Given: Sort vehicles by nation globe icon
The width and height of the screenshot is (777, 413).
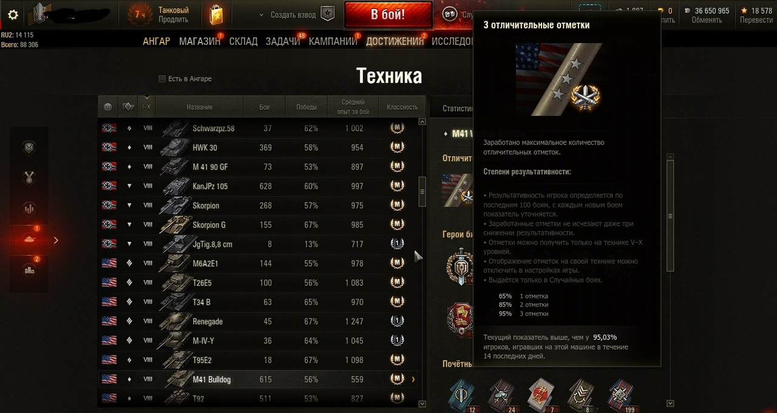Looking at the screenshot, I should click(107, 107).
